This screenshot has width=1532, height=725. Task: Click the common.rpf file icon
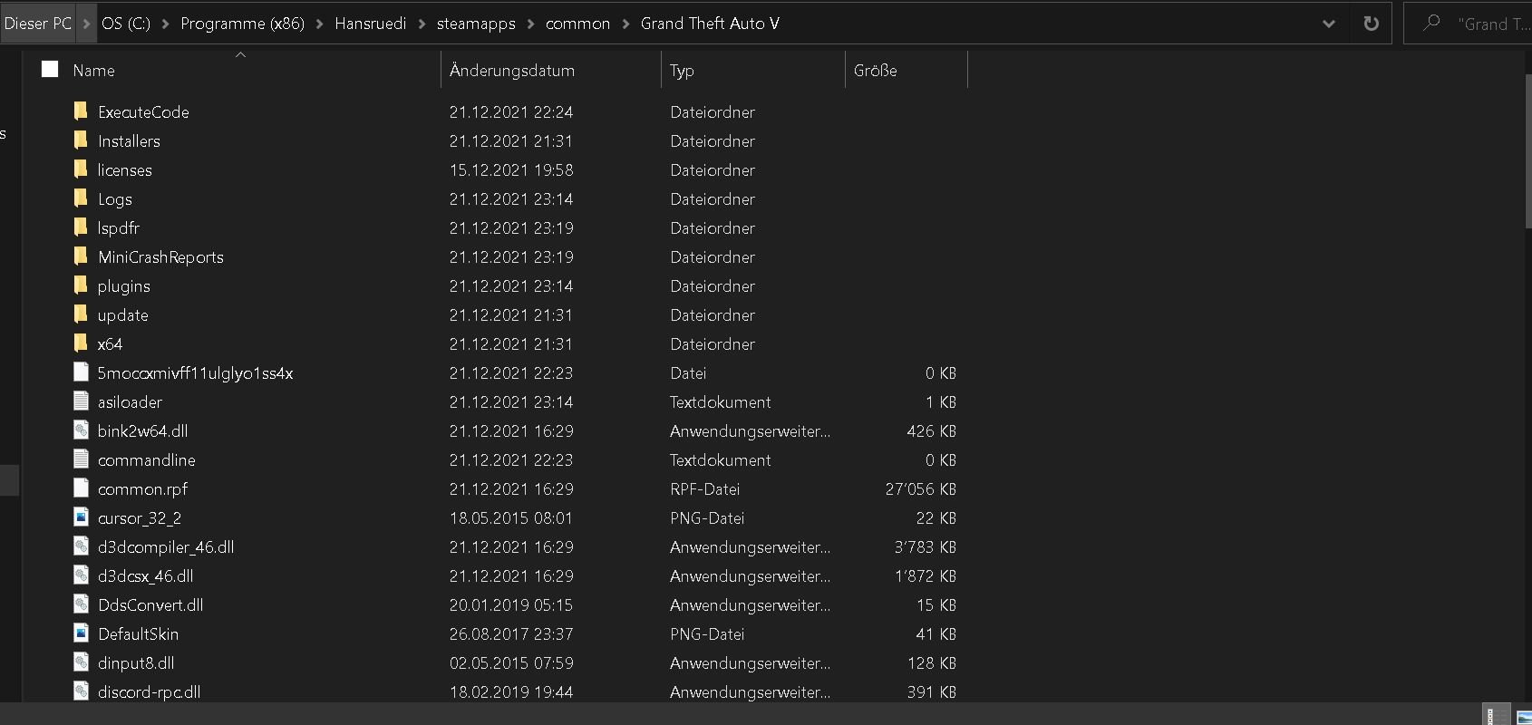(x=81, y=488)
